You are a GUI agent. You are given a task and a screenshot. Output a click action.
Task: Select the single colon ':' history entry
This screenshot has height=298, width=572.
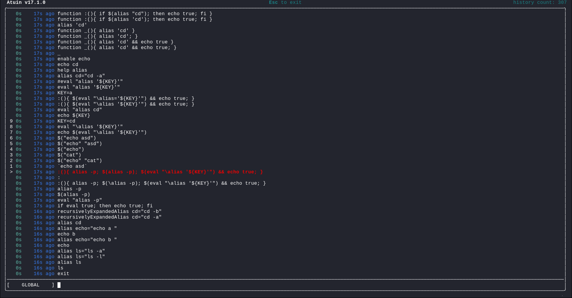pos(59,178)
